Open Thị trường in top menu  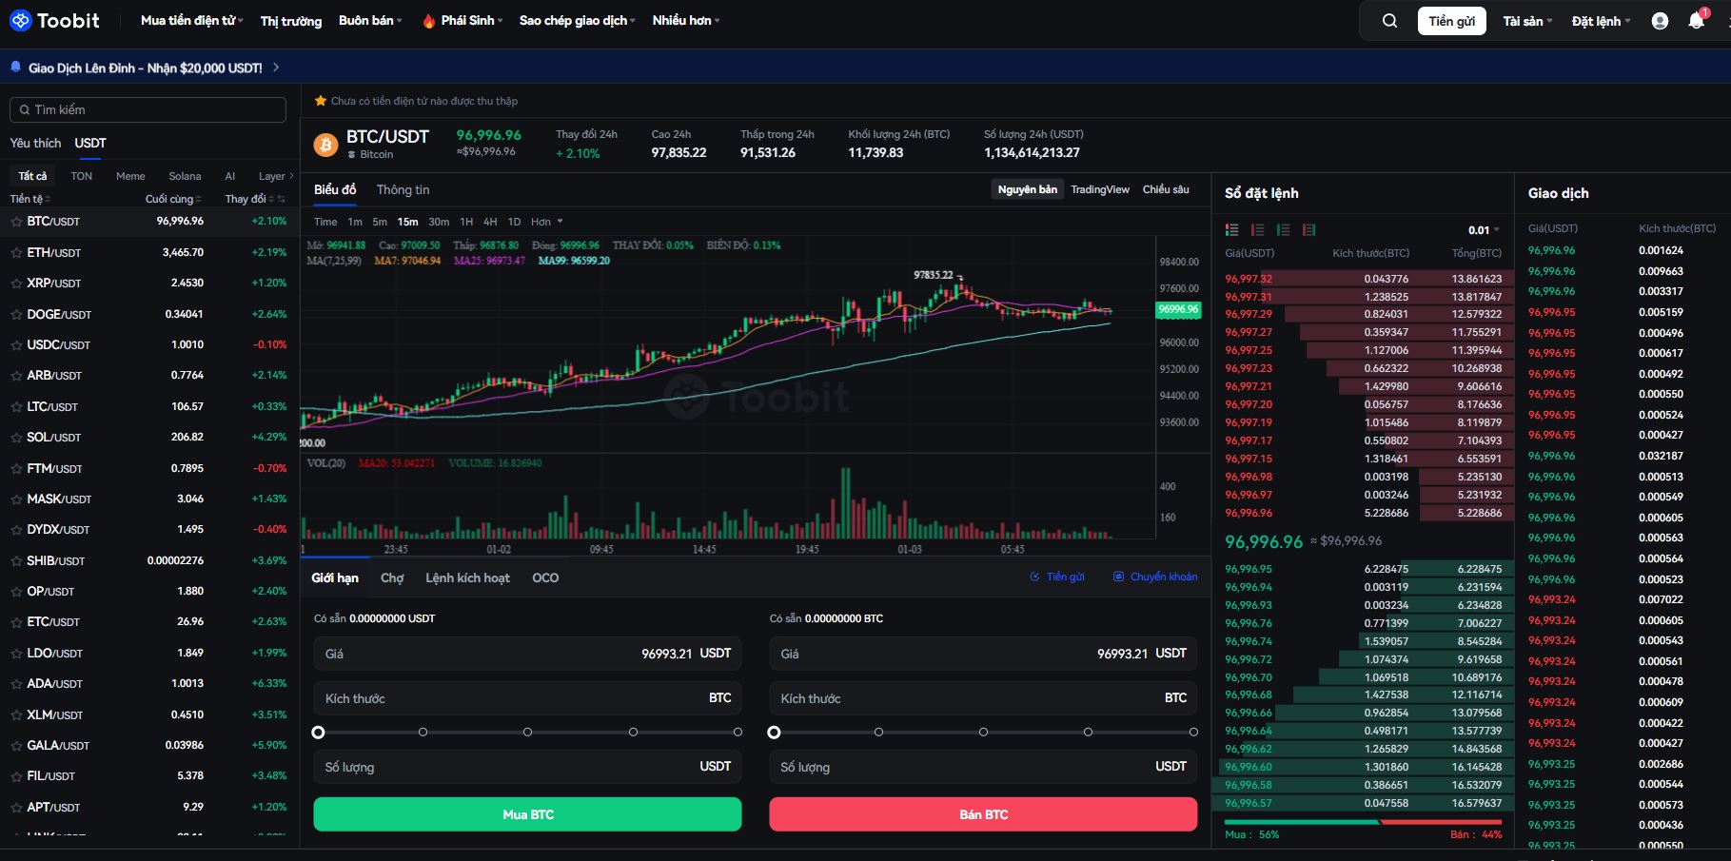point(291,21)
